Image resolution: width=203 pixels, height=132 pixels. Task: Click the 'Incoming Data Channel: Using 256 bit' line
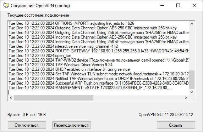click(x=99, y=42)
